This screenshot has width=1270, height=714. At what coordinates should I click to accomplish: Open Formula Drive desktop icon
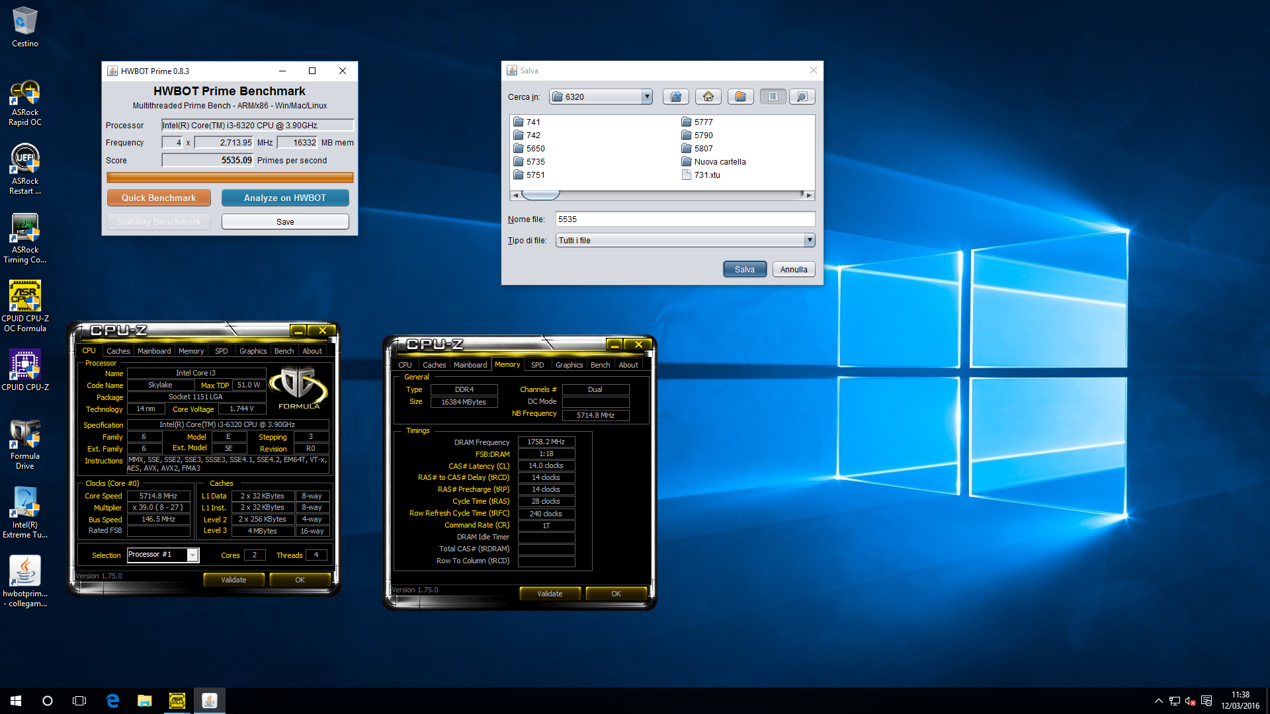coord(25,445)
